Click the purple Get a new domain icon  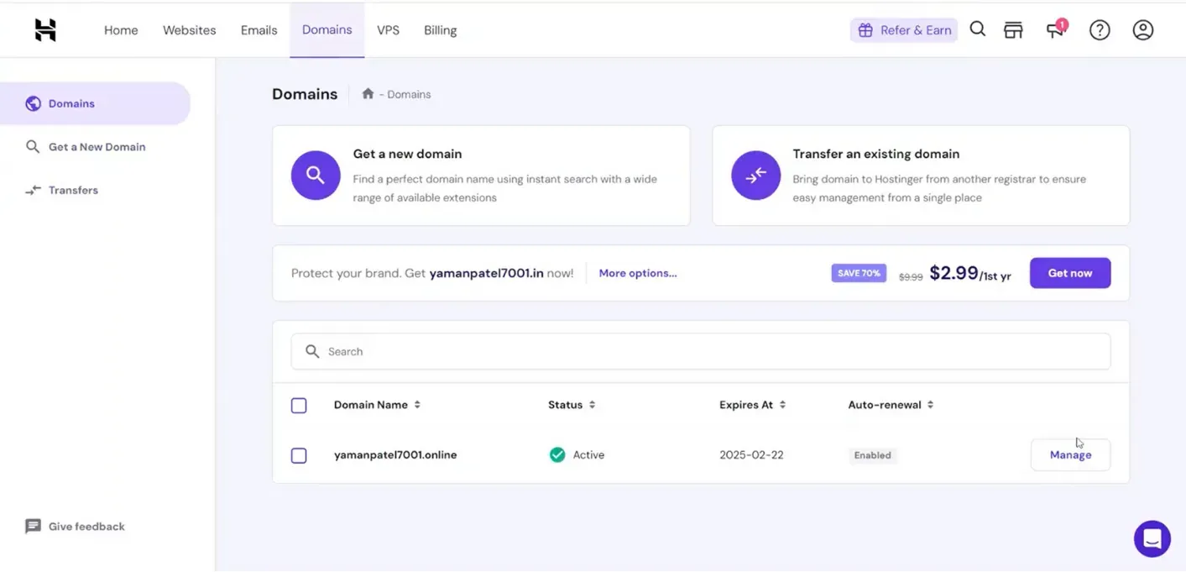(x=316, y=176)
